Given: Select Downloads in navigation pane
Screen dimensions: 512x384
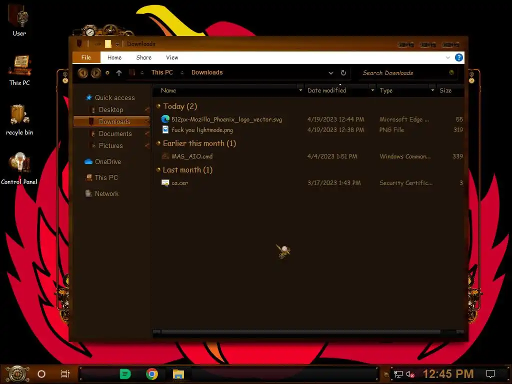Looking at the screenshot, I should click(x=111, y=121).
